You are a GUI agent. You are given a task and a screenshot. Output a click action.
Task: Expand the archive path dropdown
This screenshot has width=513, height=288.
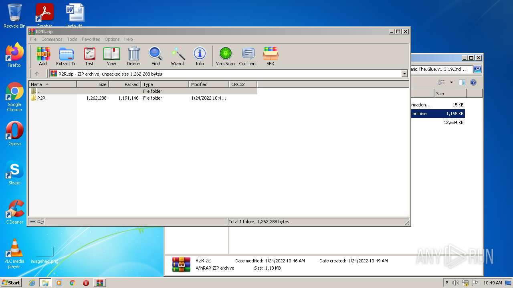tap(404, 74)
